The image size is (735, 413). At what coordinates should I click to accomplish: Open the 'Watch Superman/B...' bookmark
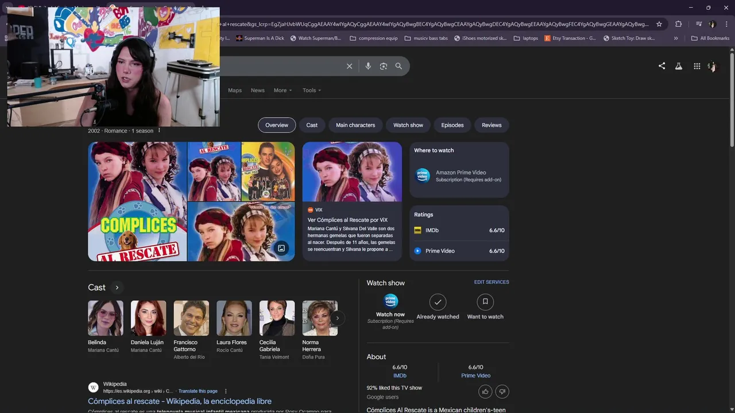316,38
